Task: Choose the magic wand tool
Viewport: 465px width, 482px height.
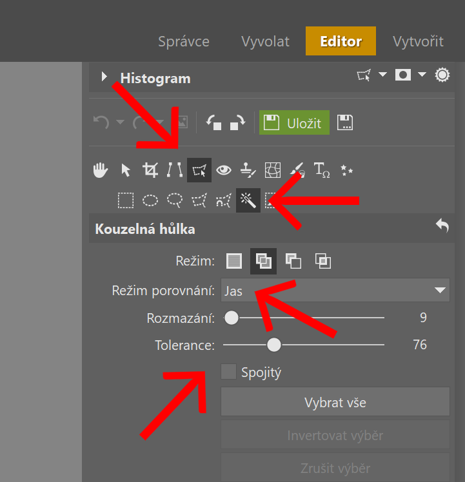Action: pos(248,200)
